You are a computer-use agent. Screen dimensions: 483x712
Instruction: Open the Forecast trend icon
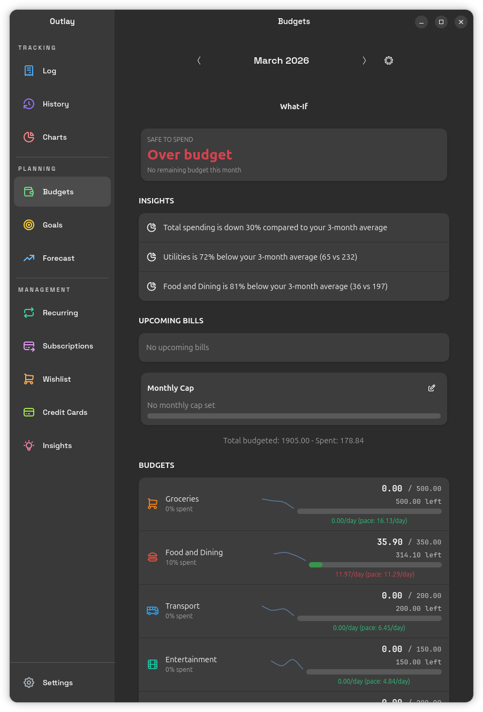pyautogui.click(x=29, y=258)
